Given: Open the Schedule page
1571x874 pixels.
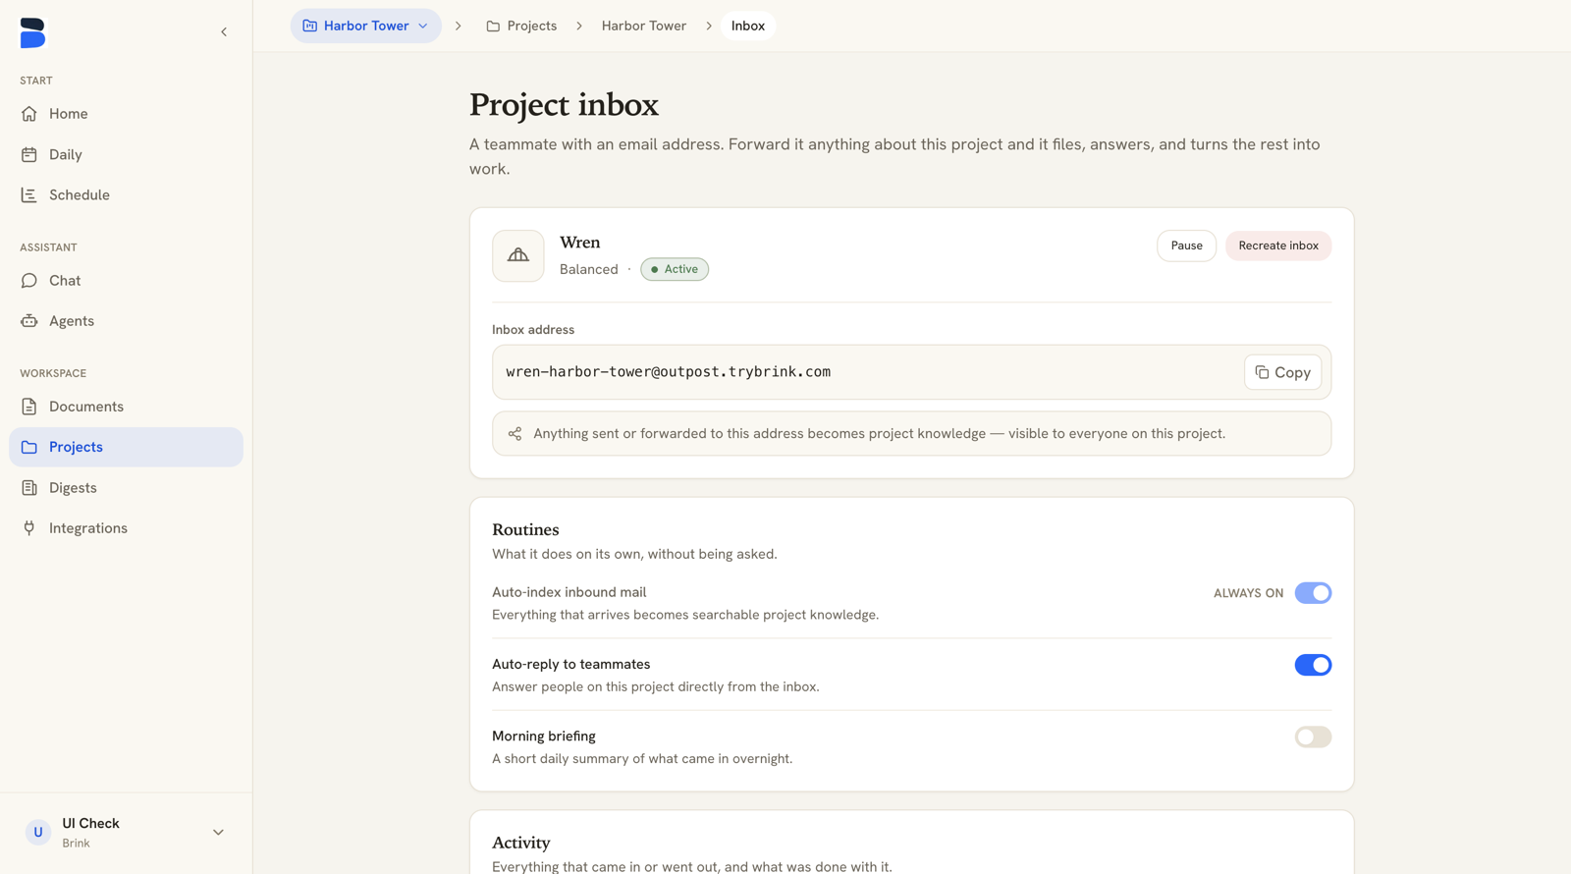Looking at the screenshot, I should click(126, 194).
